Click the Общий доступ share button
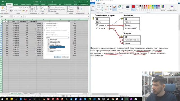The image size is (180, 101). point(83,4)
